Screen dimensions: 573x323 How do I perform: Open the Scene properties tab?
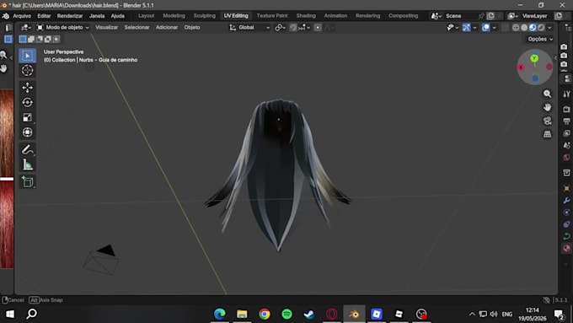point(566,145)
